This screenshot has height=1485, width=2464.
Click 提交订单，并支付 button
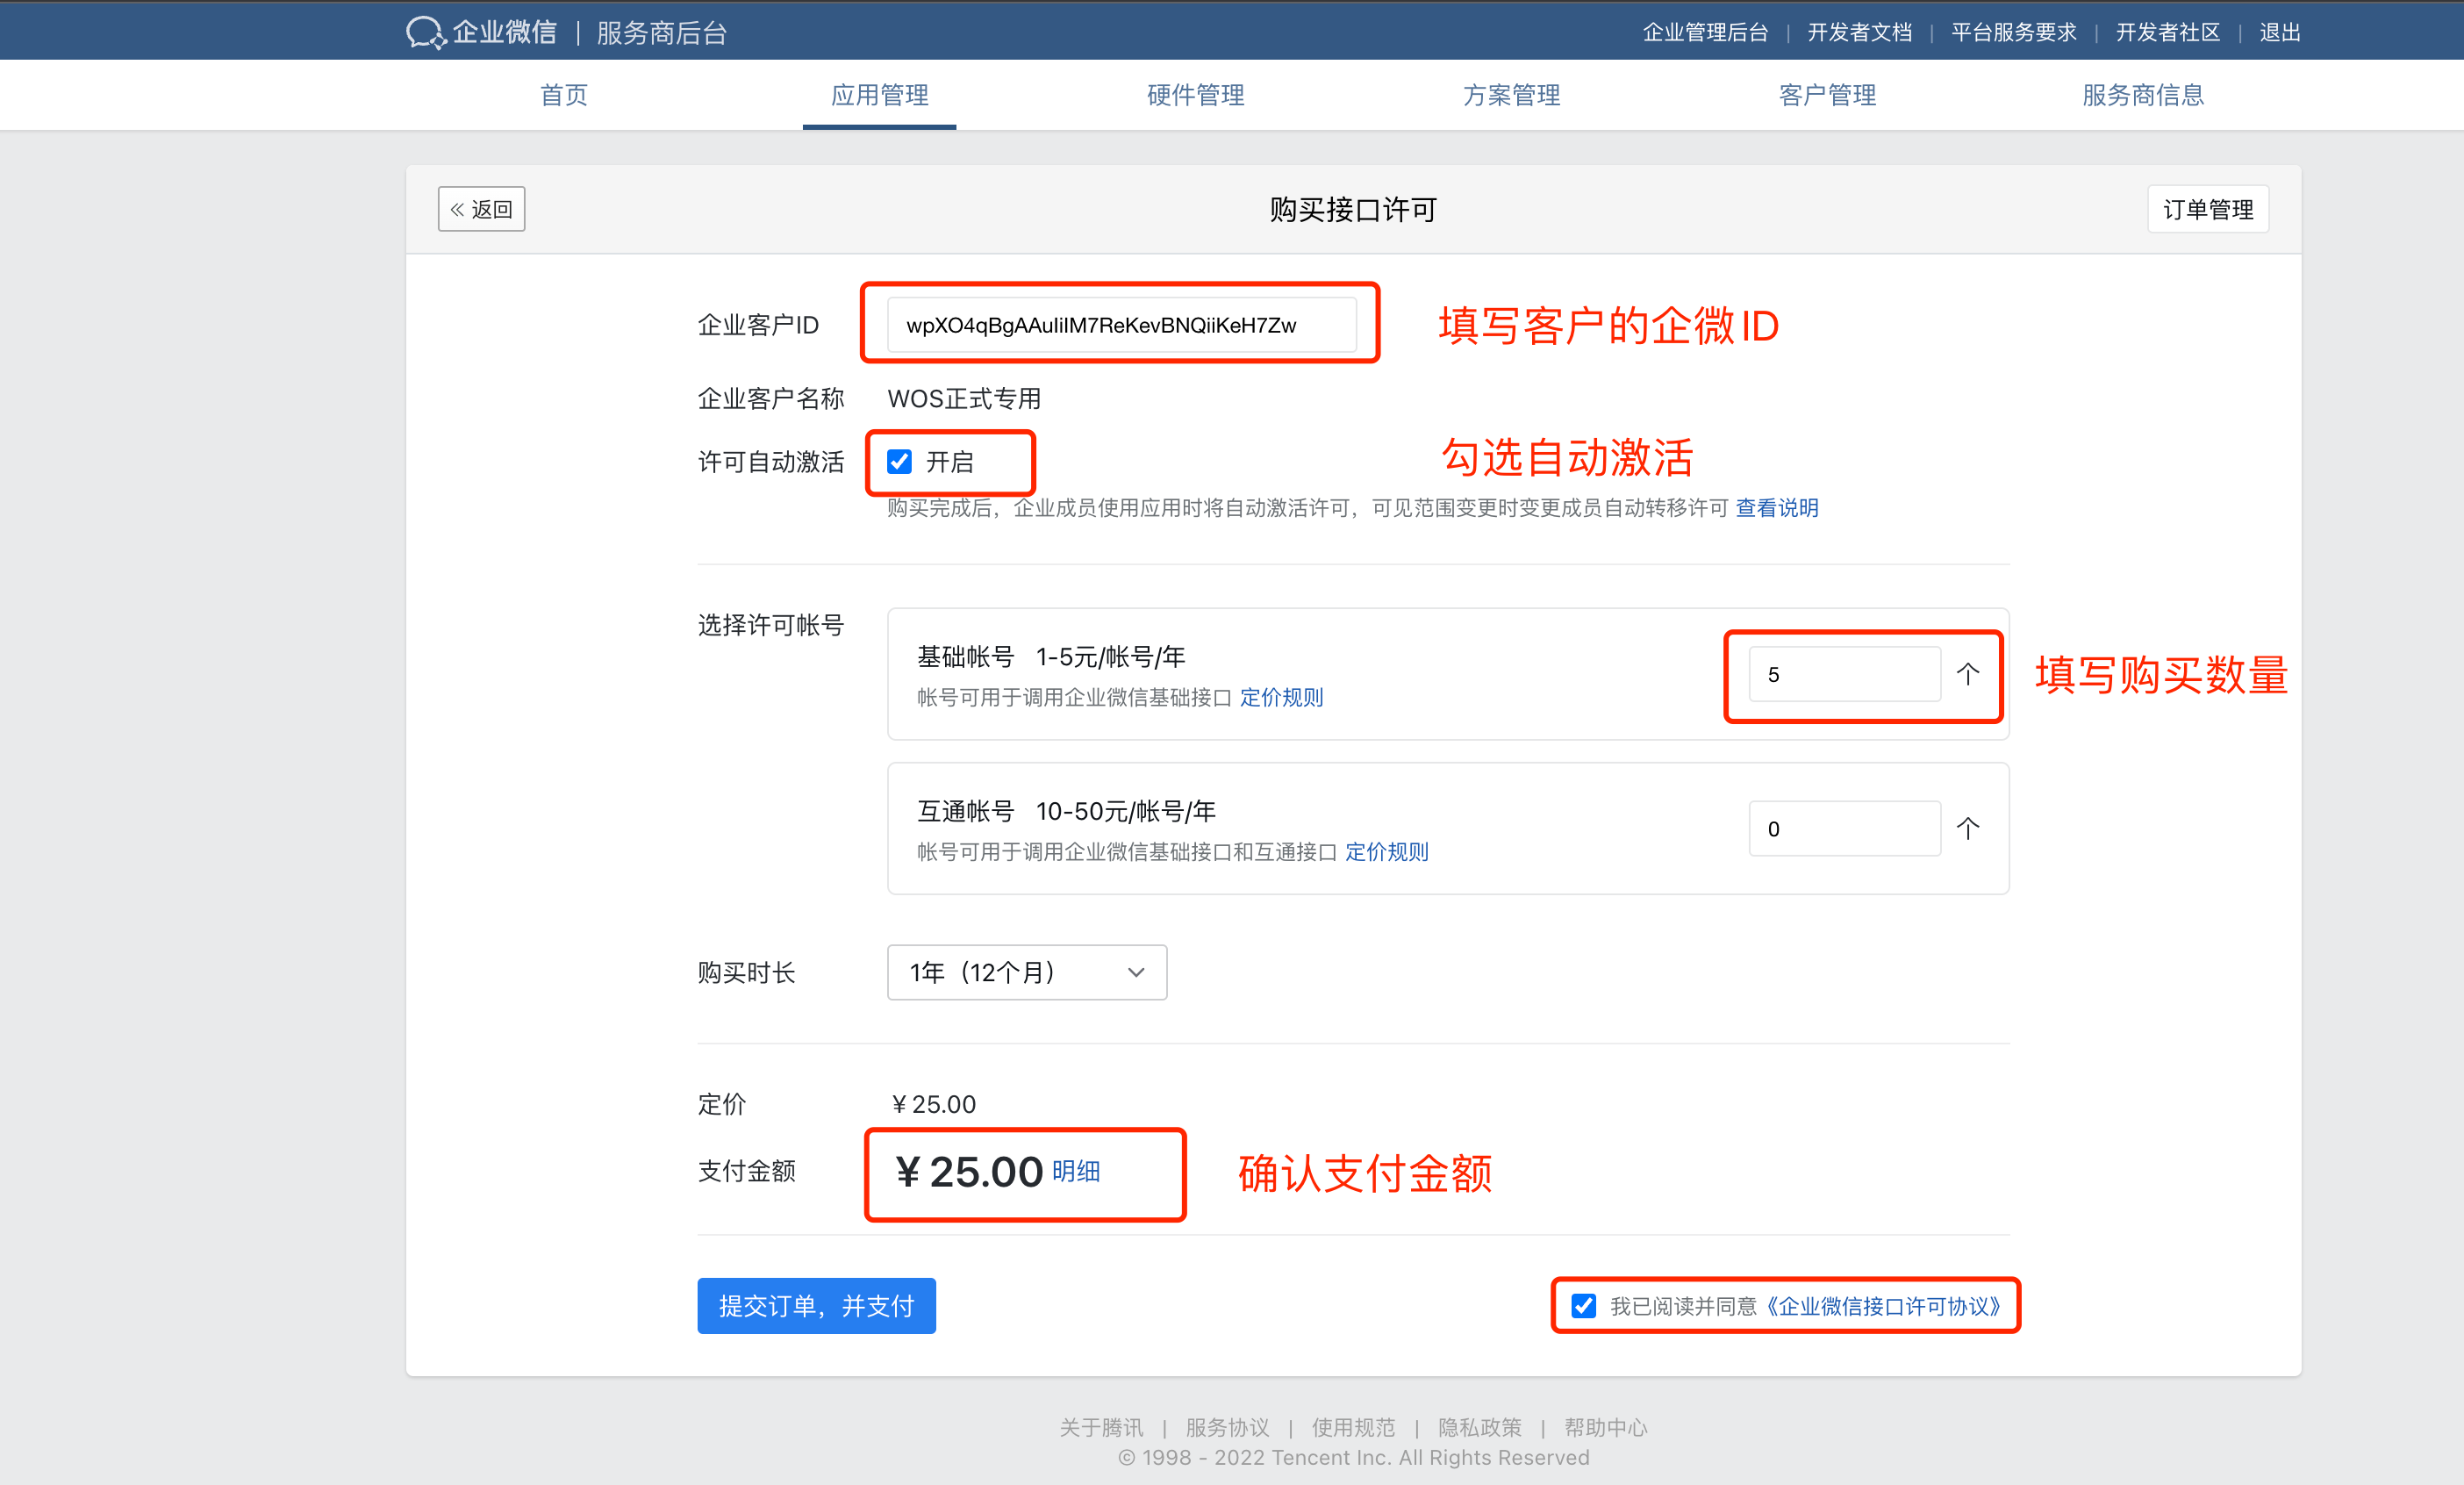click(816, 1305)
